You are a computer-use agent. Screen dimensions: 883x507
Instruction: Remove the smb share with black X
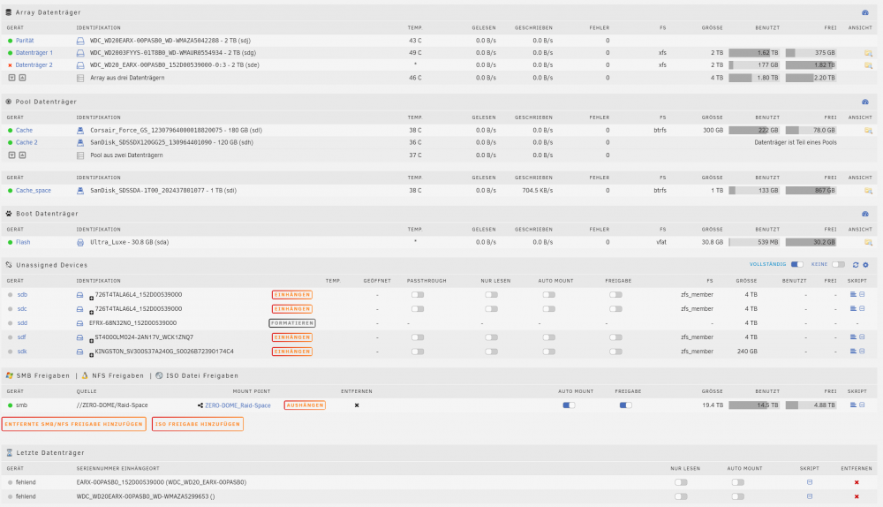click(357, 405)
